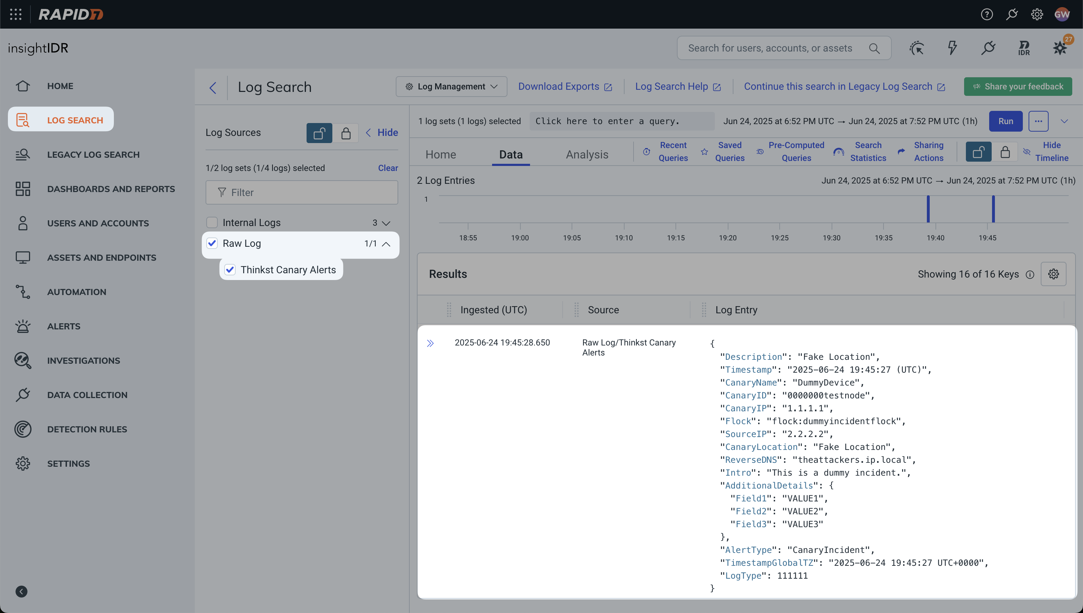1083x613 pixels.
Task: Open Results settings gear
Action: [x=1053, y=274]
